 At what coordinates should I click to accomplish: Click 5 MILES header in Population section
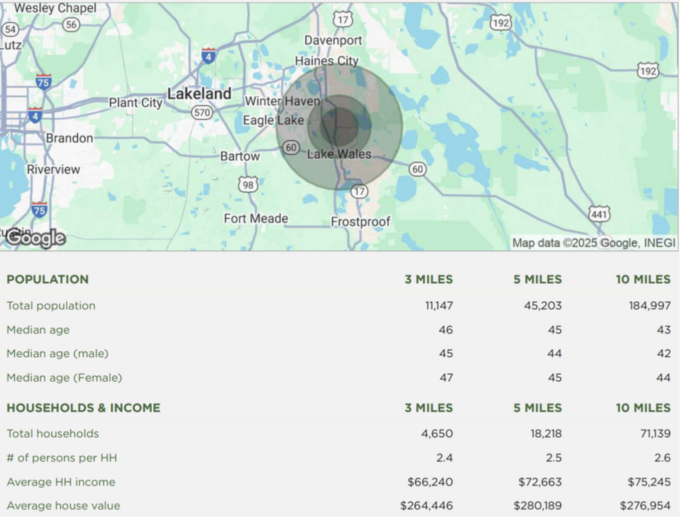click(x=537, y=279)
